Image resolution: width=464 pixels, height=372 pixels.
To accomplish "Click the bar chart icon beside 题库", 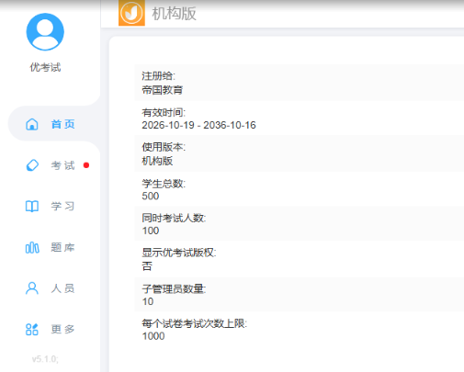I will coord(32,247).
